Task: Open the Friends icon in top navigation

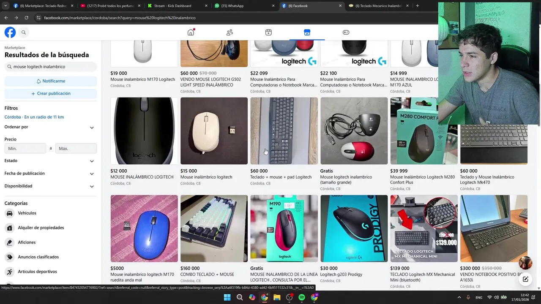Action: click(x=230, y=33)
